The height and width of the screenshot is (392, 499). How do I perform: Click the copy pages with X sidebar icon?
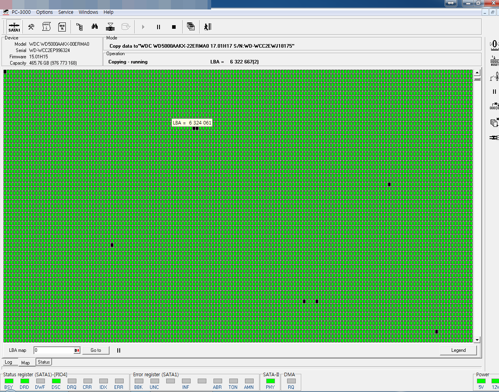(x=494, y=122)
